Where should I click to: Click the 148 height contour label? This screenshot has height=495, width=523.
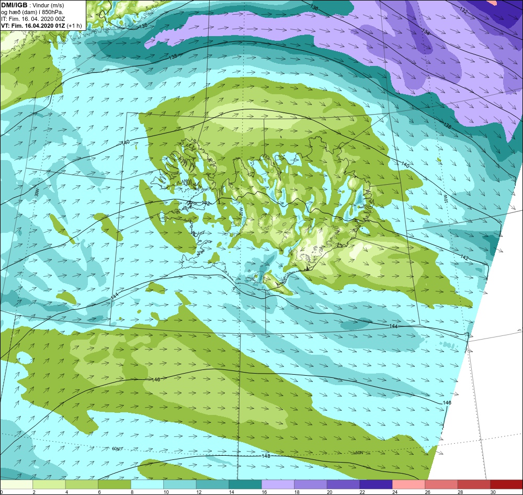click(x=266, y=456)
